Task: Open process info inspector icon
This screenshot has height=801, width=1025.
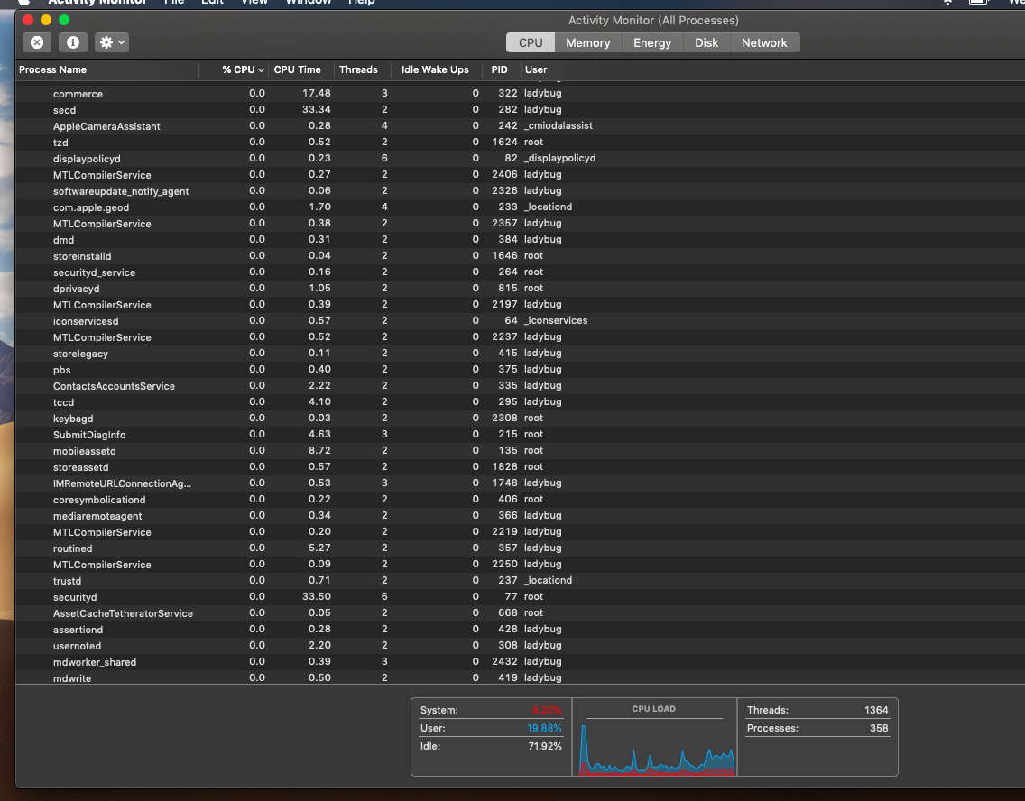Action: tap(73, 42)
